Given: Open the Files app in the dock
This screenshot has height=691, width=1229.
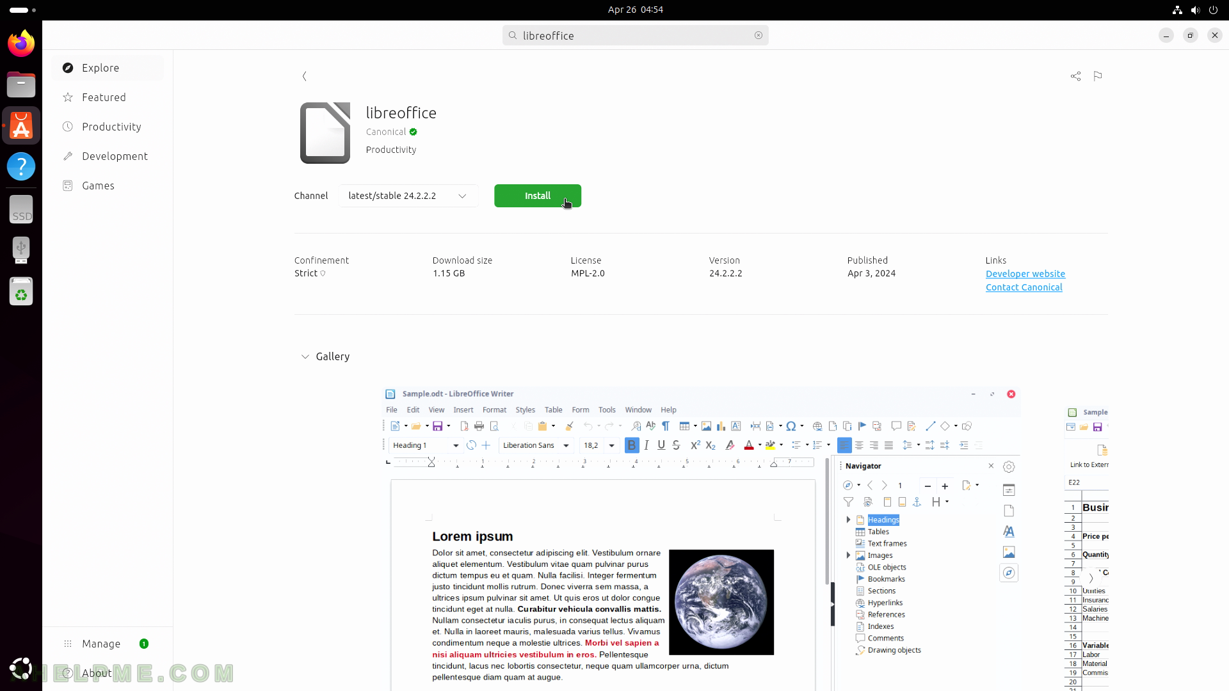Looking at the screenshot, I should tap(21, 84).
